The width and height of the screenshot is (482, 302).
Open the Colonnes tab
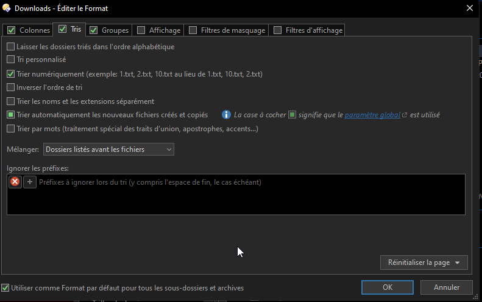[x=34, y=30]
